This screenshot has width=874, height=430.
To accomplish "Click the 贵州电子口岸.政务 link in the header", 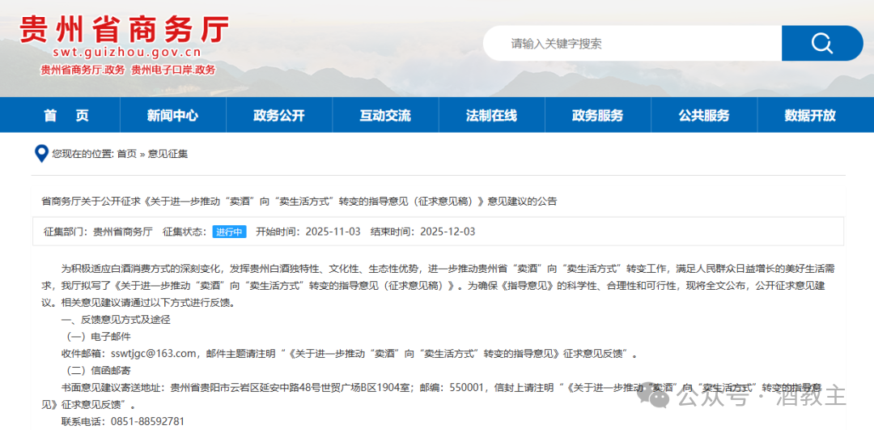I will pyautogui.click(x=173, y=70).
